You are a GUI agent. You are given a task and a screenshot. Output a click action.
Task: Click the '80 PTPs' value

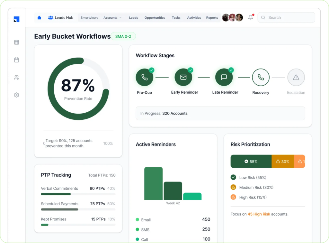click(97, 188)
